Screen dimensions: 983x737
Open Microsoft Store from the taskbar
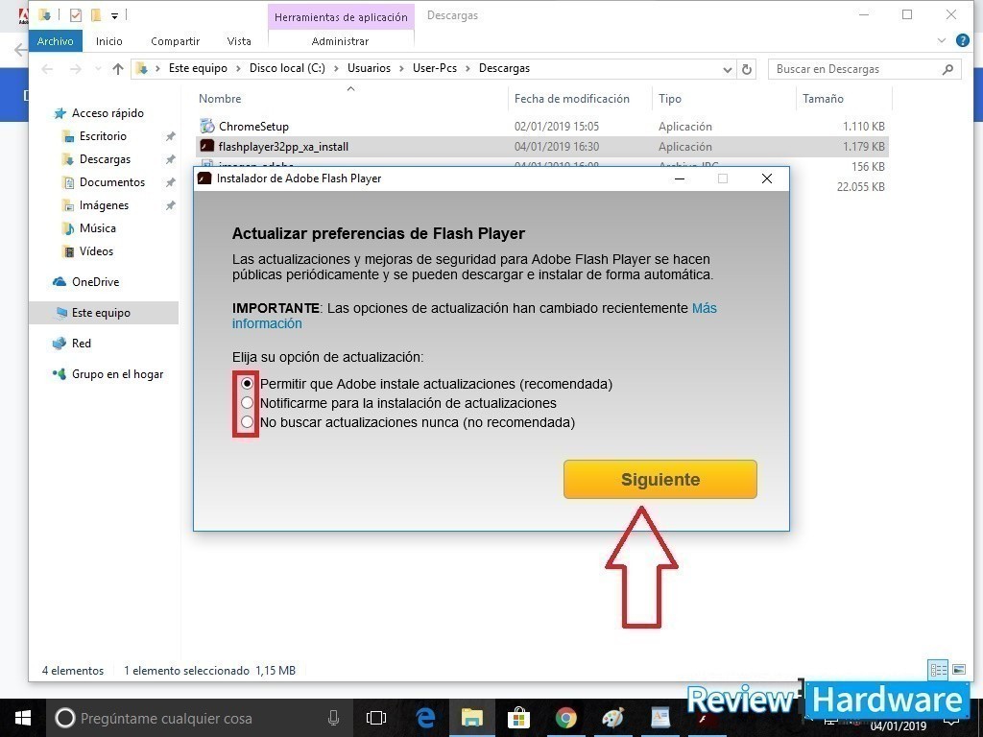(x=519, y=718)
